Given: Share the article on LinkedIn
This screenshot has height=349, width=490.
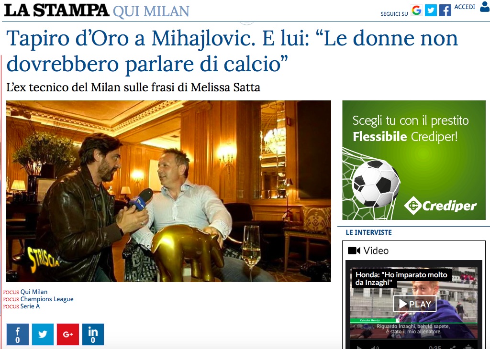Looking at the screenshot, I should click(x=93, y=334).
